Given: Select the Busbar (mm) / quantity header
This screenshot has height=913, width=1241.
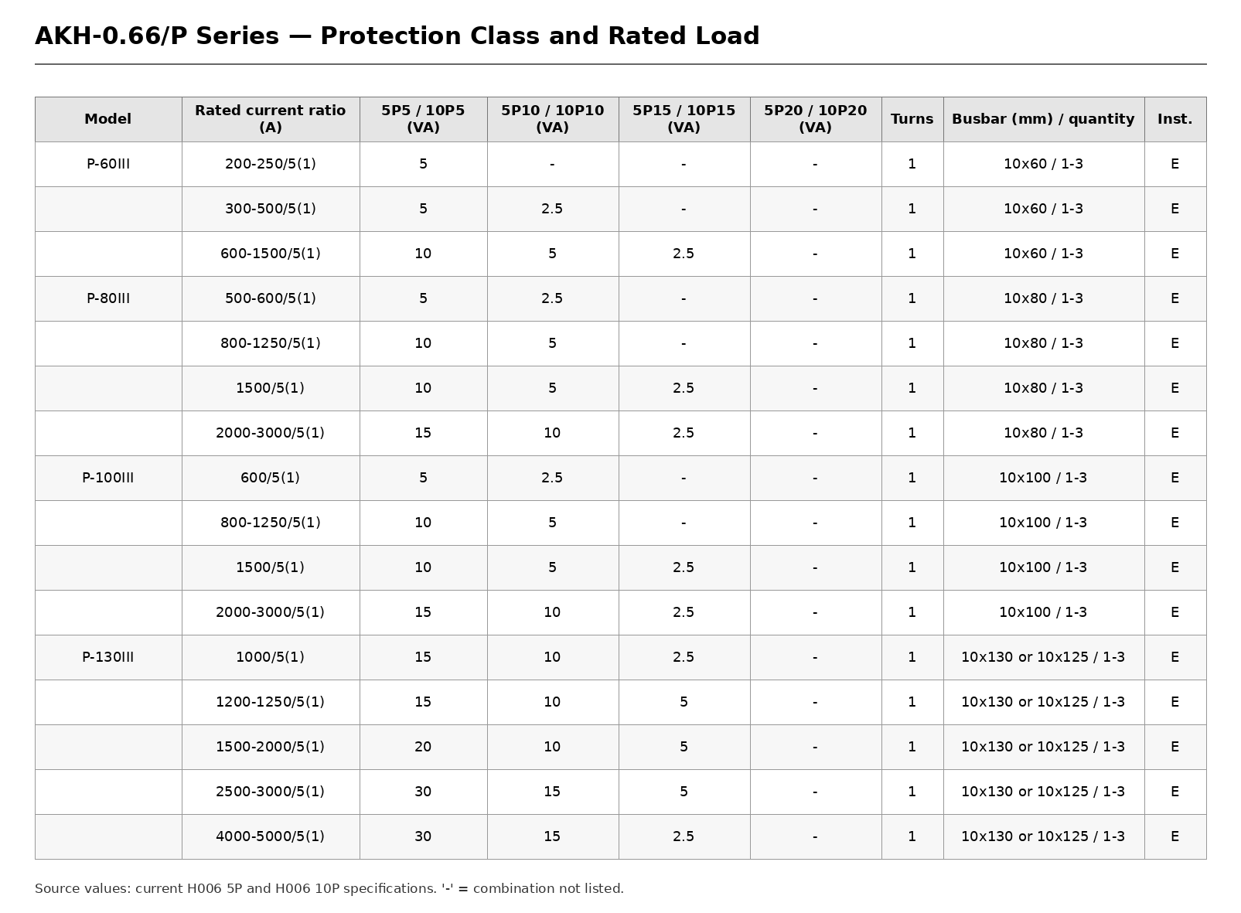Looking at the screenshot, I should coord(1044,119).
